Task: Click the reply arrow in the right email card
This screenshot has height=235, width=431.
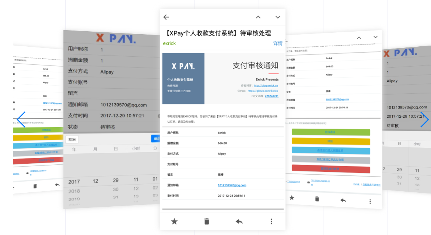Action: pos(343,200)
